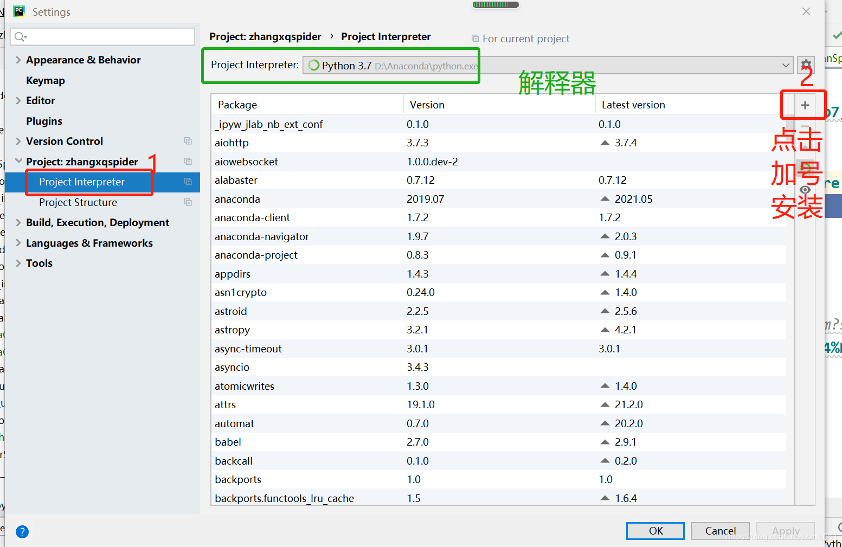Click the upgrade arrow for astropy
This screenshot has width=842, height=547.
605,330
